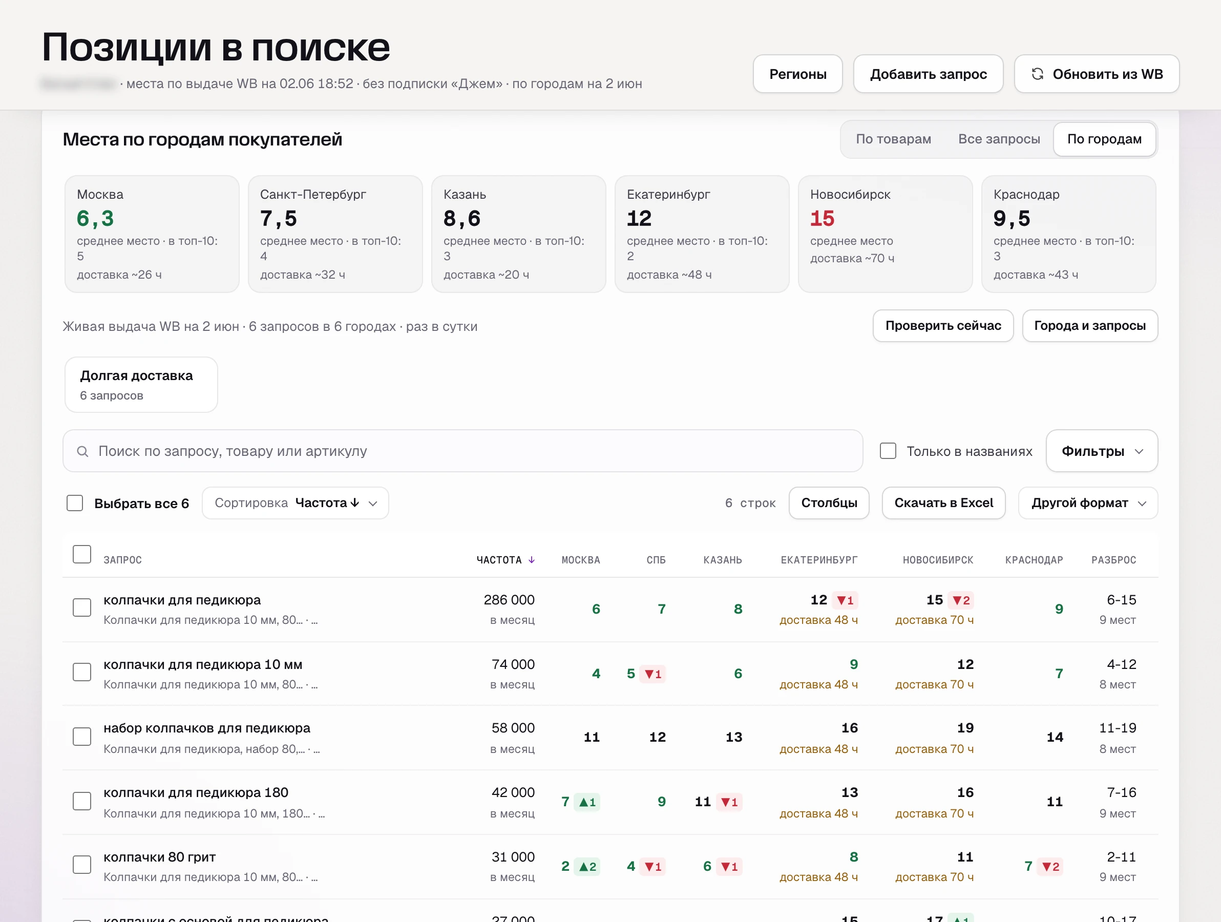
Task: Click Проверить сейчас button
Action: point(943,326)
